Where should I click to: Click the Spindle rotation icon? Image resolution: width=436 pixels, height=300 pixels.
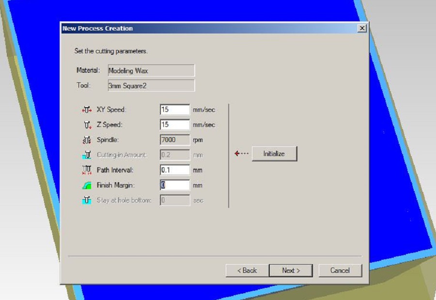87,140
